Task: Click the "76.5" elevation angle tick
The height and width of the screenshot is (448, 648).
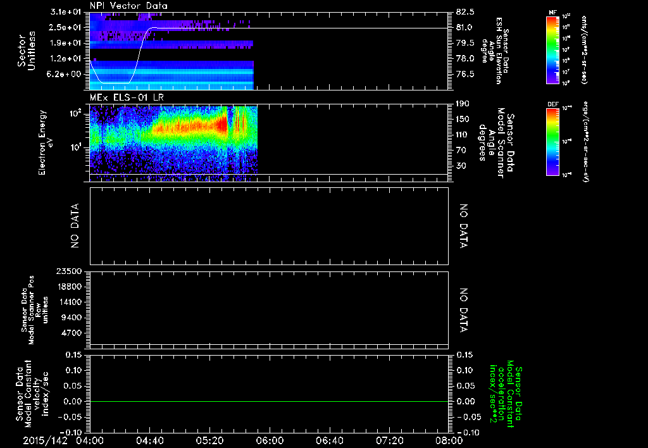Action: click(x=465, y=74)
